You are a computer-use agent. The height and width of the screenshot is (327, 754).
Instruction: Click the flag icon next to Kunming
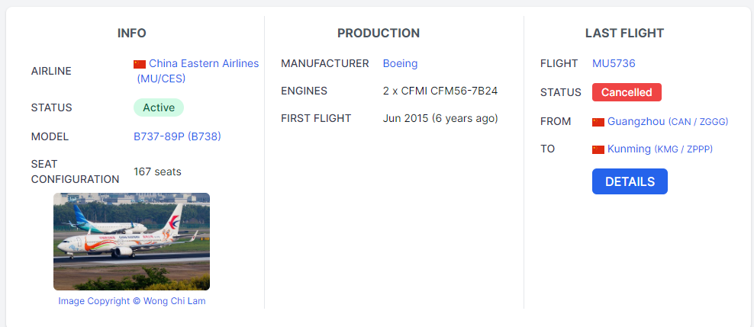(x=598, y=149)
